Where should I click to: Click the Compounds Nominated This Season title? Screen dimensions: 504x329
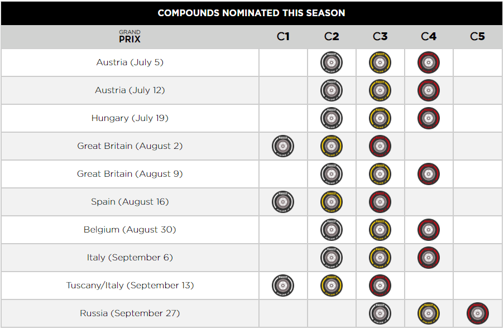[251, 13]
